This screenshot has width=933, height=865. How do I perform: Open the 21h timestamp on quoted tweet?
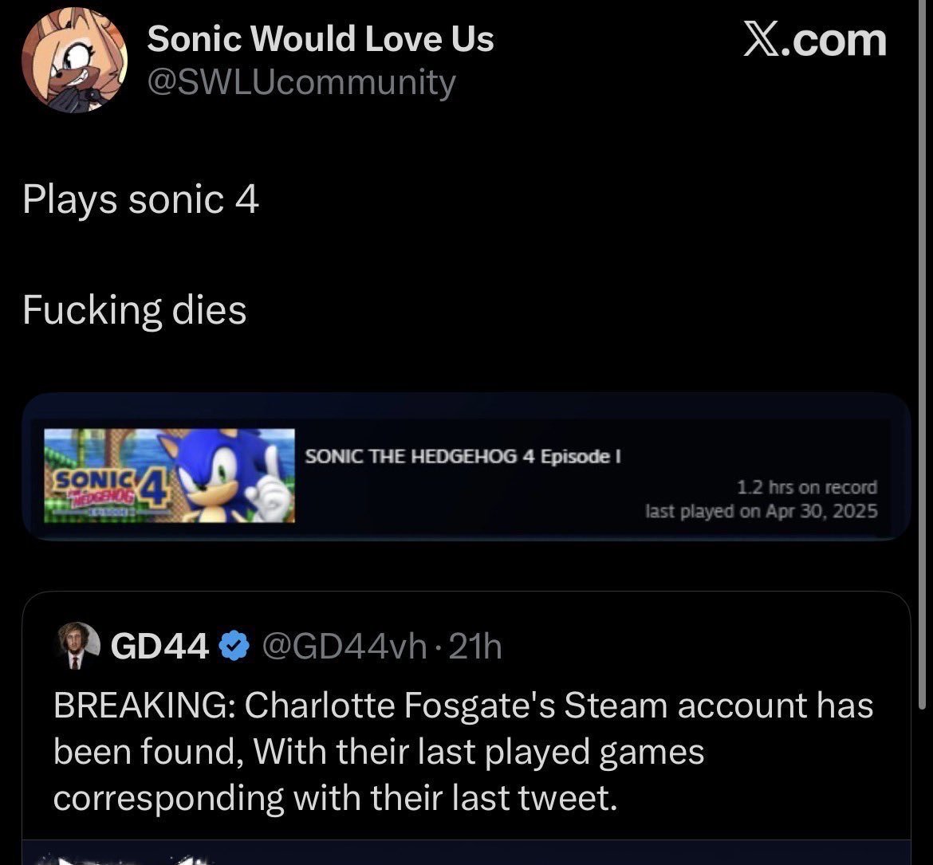tap(475, 647)
